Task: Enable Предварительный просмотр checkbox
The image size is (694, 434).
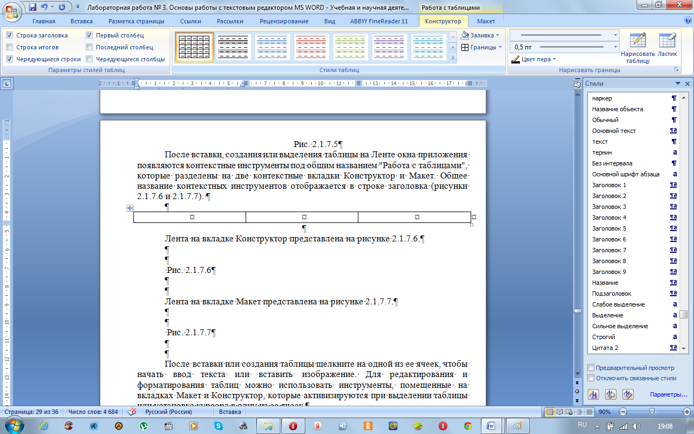Action: [x=591, y=367]
